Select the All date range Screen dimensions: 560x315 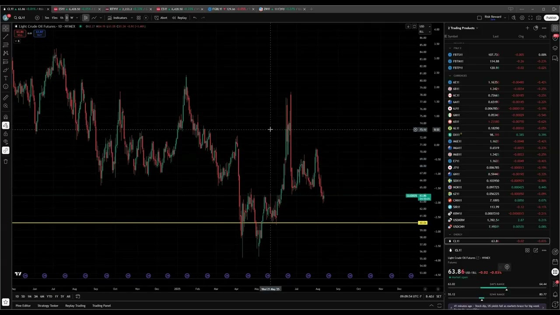click(68, 297)
